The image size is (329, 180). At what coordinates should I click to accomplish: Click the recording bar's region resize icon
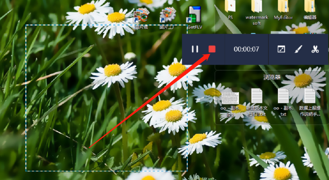[281, 49]
